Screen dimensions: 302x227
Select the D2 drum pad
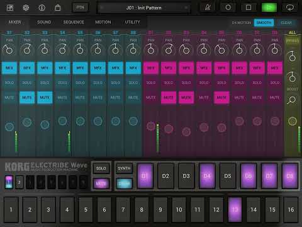point(165,176)
